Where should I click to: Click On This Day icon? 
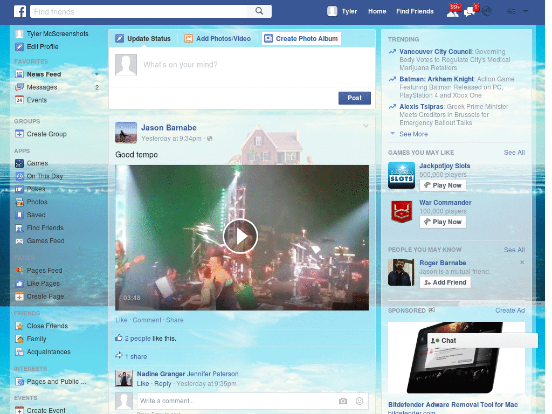click(x=19, y=176)
